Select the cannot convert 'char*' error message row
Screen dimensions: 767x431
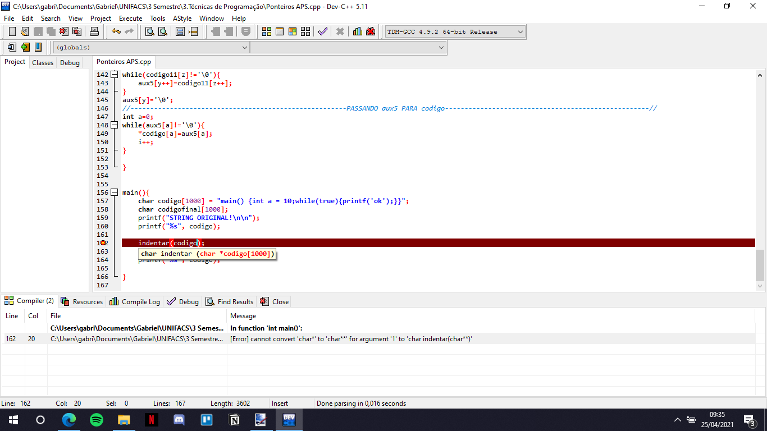378,339
